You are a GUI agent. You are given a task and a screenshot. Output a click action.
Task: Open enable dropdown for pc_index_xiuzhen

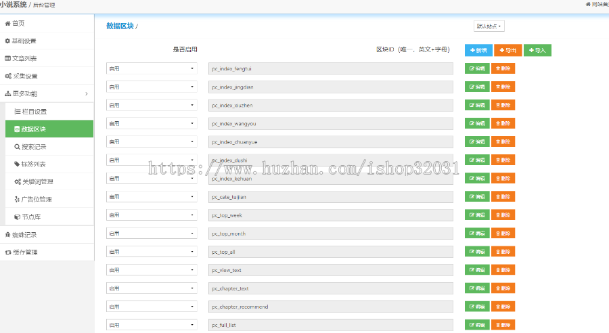(x=152, y=105)
